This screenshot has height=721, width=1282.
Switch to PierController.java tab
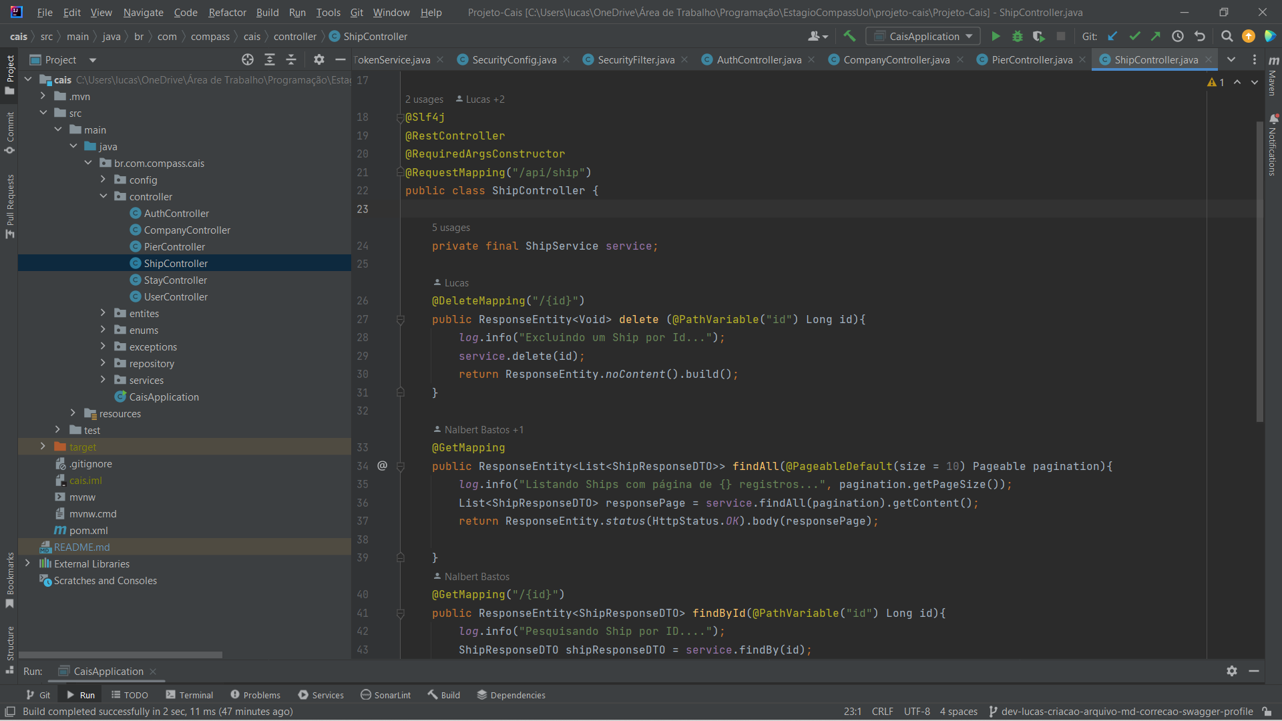click(x=1032, y=60)
